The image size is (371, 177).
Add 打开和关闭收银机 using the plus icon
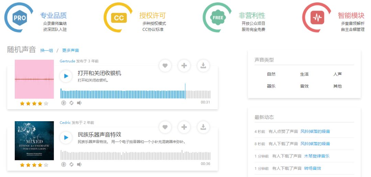pyautogui.click(x=184, y=66)
